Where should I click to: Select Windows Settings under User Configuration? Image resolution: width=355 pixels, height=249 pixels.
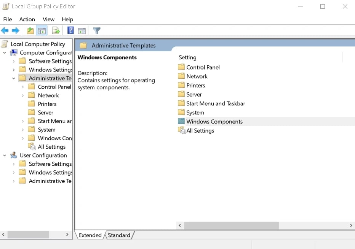click(50, 173)
